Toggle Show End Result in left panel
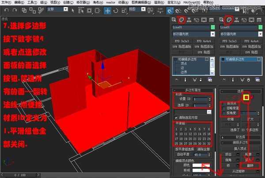This screenshot has width=265, height=178. 185,80
